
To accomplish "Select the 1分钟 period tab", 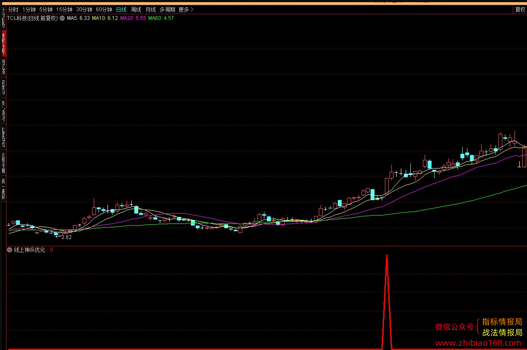I will click(29, 10).
